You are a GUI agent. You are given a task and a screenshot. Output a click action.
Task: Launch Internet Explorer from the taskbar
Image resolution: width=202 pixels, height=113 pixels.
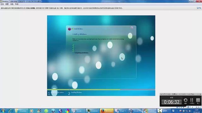pos(10,111)
